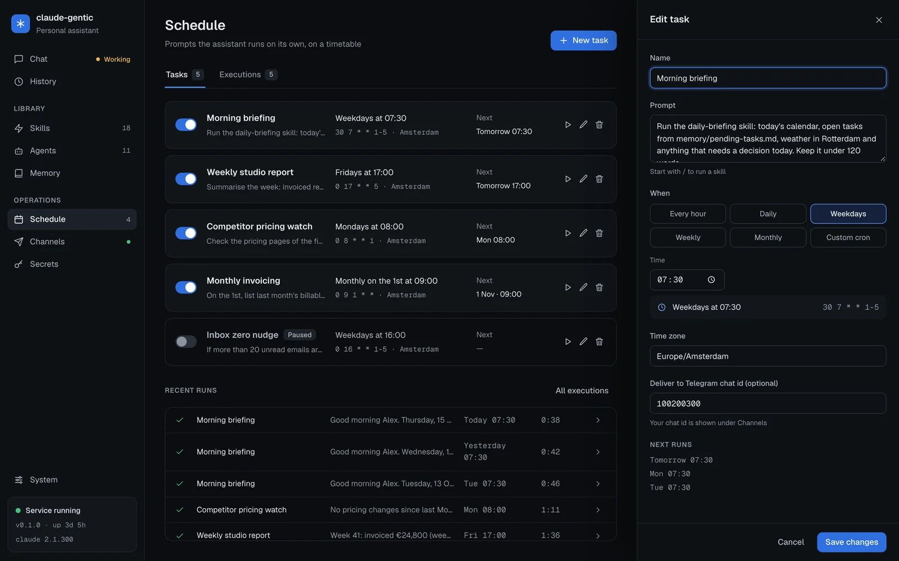
Task: Delete the Inbox zero nudge task
Action: [599, 342]
